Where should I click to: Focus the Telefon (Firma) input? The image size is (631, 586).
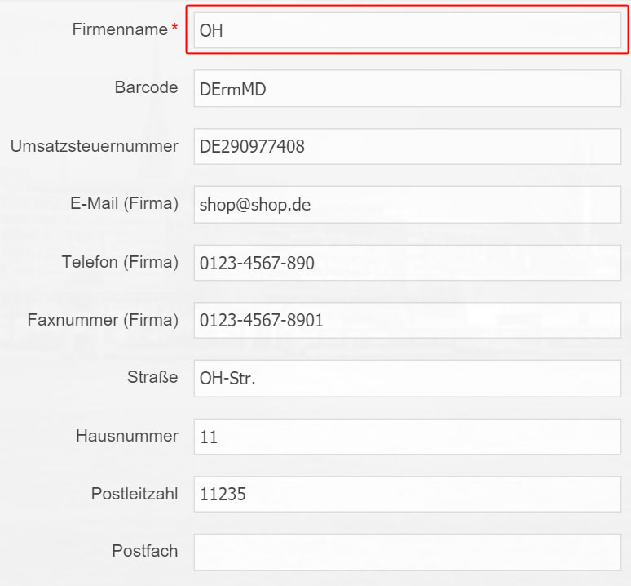point(408,263)
